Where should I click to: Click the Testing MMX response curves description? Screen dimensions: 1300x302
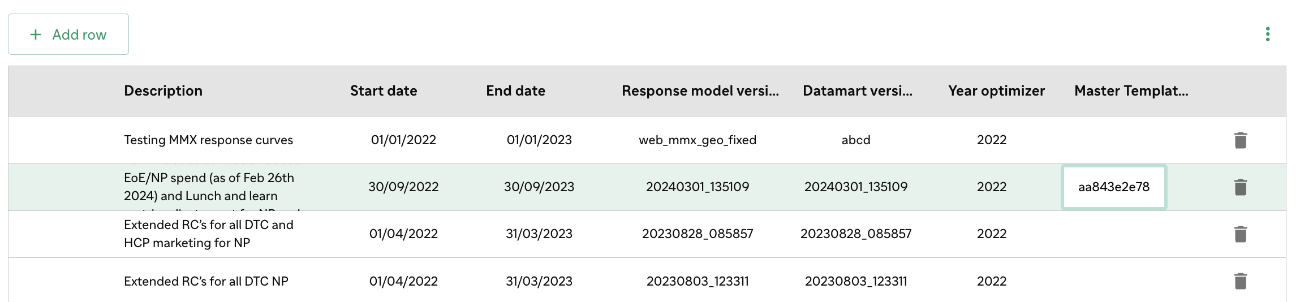(208, 140)
